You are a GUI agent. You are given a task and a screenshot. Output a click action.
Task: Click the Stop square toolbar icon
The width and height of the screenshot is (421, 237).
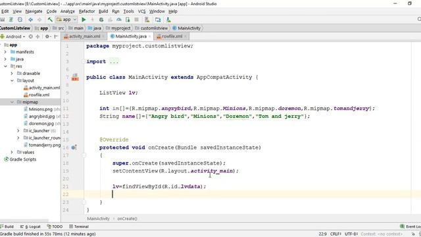[x=136, y=20]
